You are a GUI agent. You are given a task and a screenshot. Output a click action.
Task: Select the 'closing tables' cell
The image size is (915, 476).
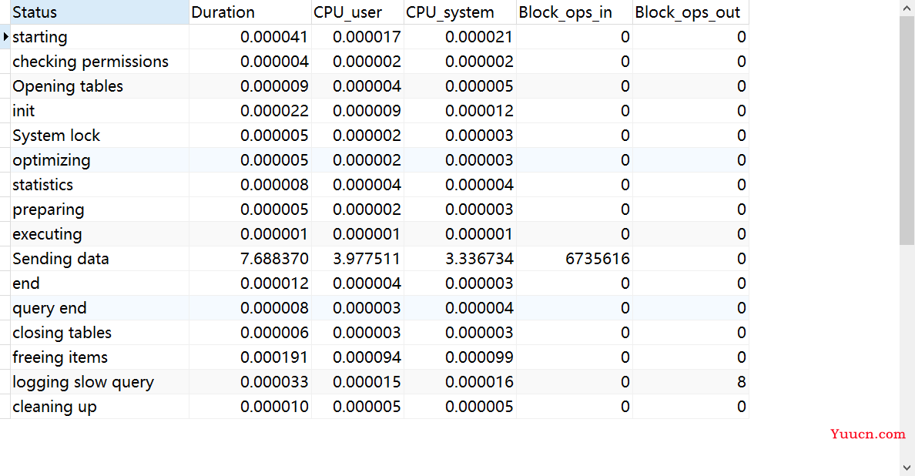[x=100, y=333]
